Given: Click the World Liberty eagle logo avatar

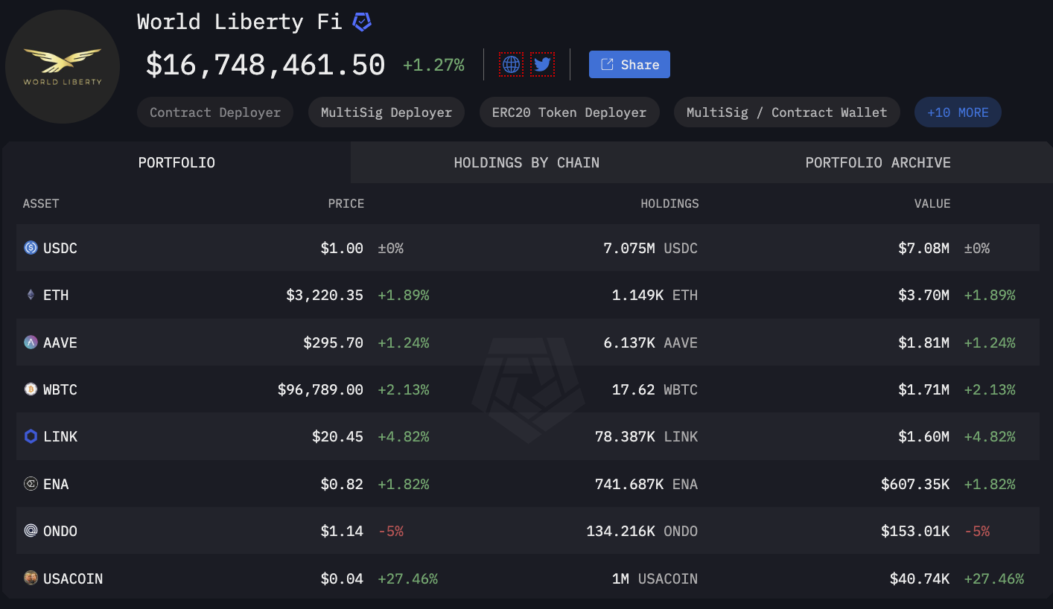Looking at the screenshot, I should coord(63,66).
